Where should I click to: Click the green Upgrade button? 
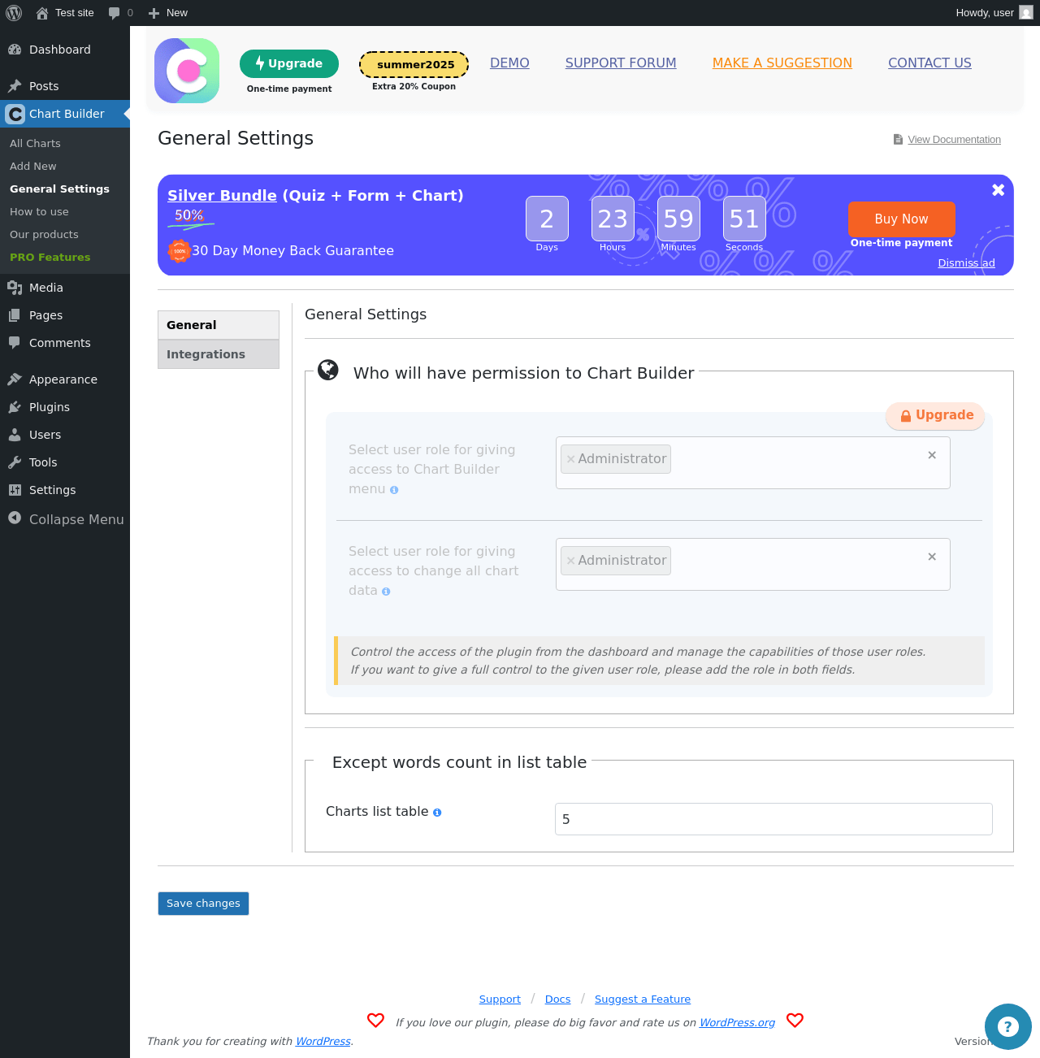point(289,63)
